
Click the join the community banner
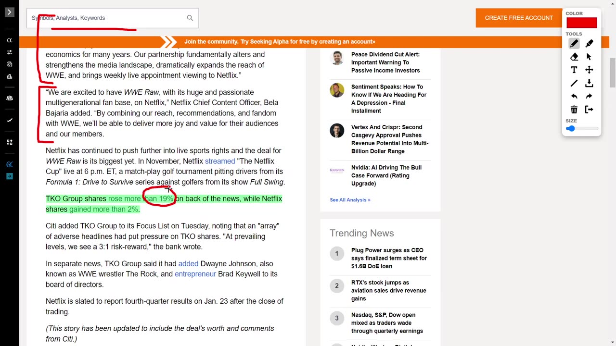click(x=280, y=42)
